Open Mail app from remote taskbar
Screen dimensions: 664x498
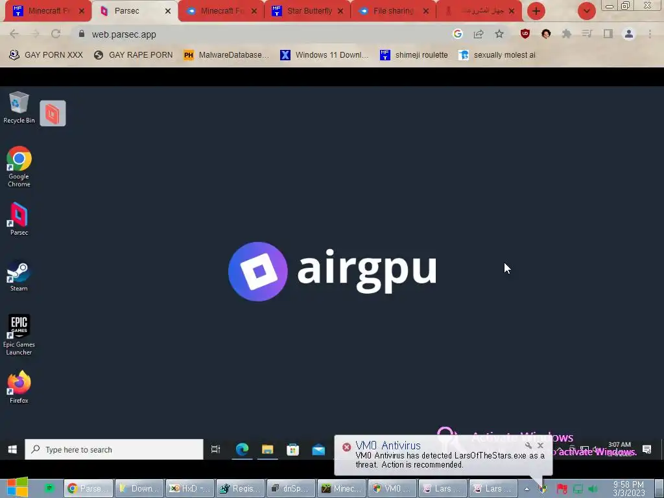[x=318, y=449]
